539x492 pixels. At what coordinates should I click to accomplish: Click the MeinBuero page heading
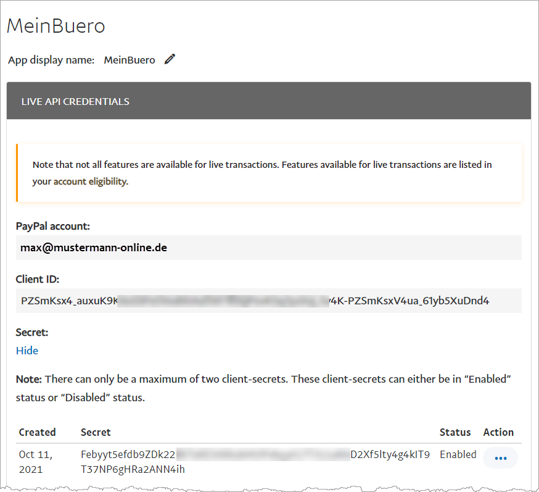pyautogui.click(x=56, y=26)
